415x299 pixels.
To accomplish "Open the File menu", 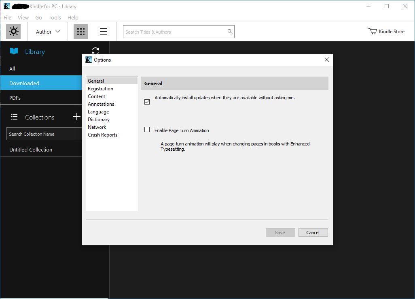I will point(7,17).
